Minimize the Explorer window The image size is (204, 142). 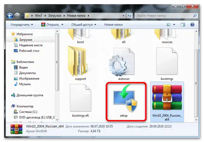(x=176, y=6)
